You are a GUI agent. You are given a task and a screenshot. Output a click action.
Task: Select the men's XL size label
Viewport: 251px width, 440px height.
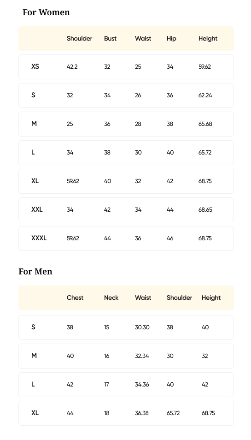(x=35, y=413)
